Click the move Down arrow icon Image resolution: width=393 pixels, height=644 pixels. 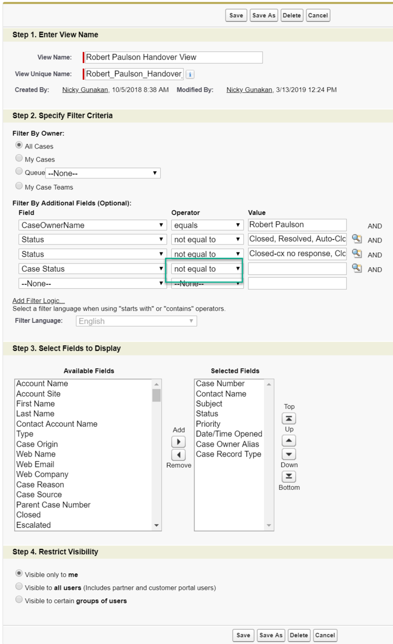(289, 453)
